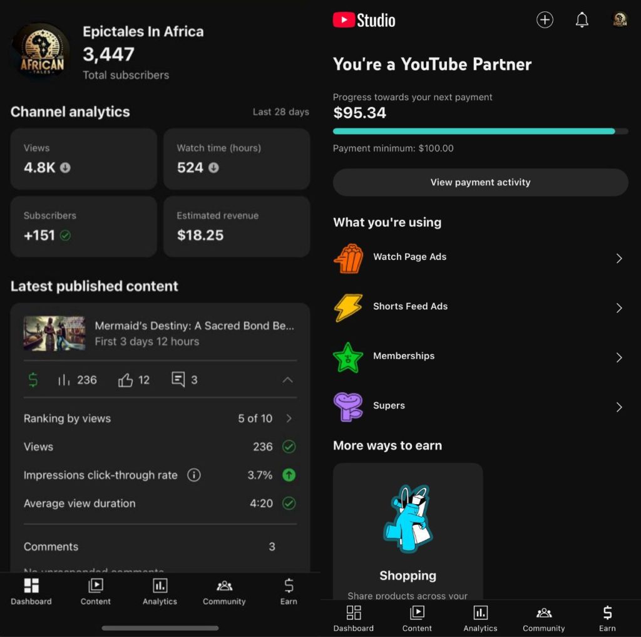Screen dimensions: 641x637
Task: Click the green dollar monetization icon on video
Action: pyautogui.click(x=33, y=380)
